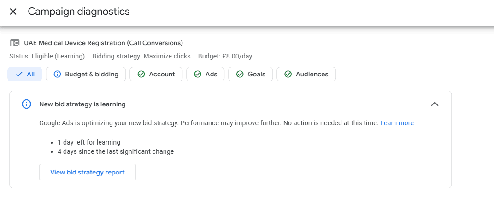494x197 pixels.
Task: Filter by Budget & bidding
Action: pos(86,74)
